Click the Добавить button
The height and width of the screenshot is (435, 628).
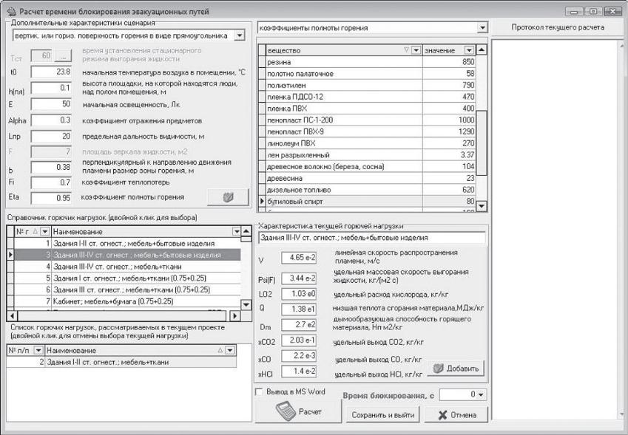[x=456, y=369]
